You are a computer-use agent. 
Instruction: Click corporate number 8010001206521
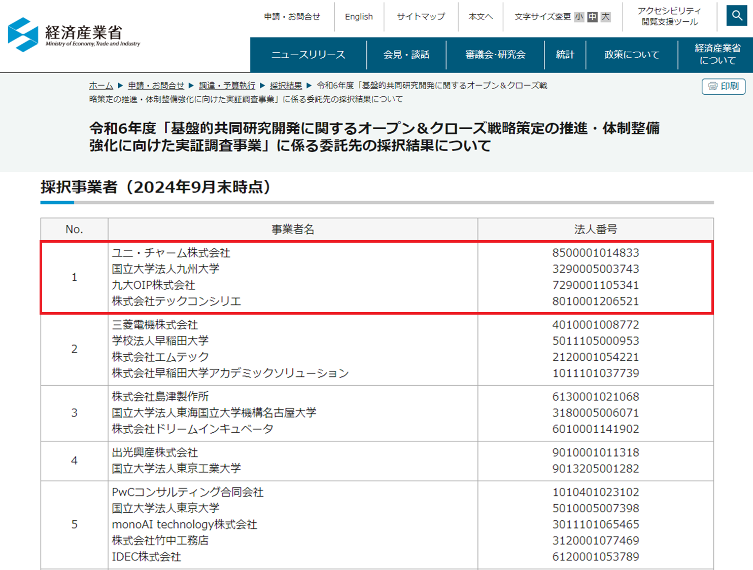click(x=596, y=301)
